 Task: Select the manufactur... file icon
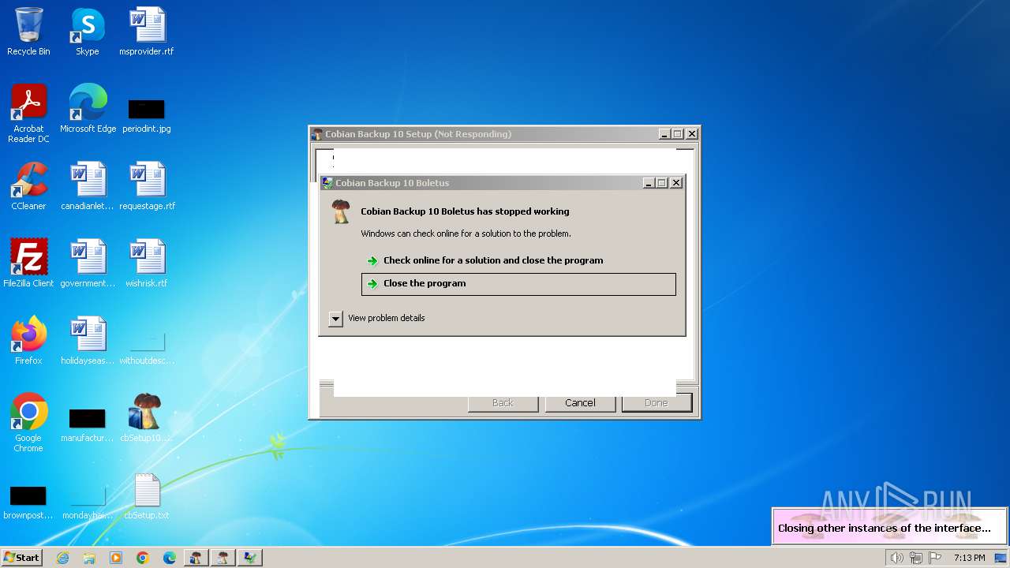(88, 424)
